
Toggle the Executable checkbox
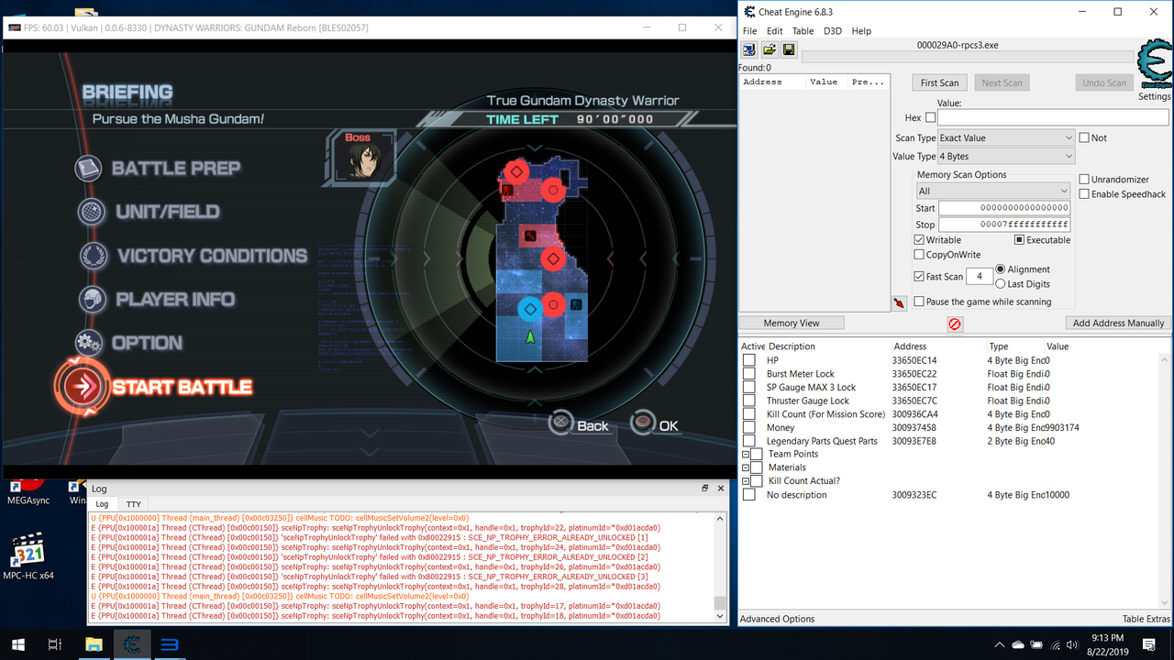[1019, 240]
